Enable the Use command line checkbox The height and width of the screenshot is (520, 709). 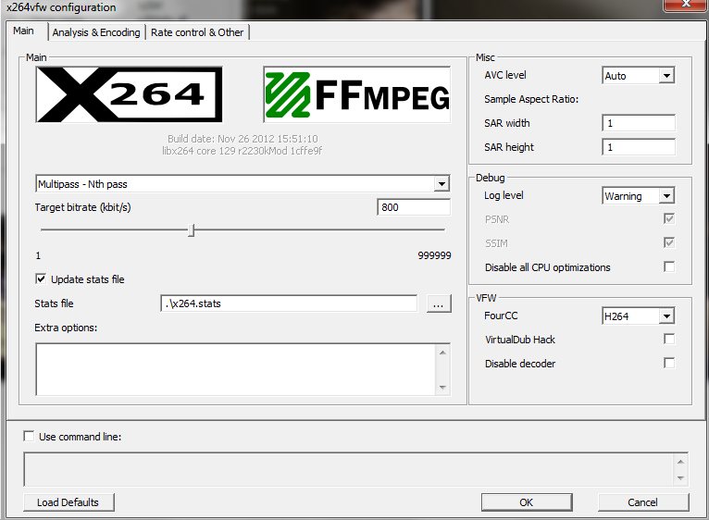(x=29, y=437)
